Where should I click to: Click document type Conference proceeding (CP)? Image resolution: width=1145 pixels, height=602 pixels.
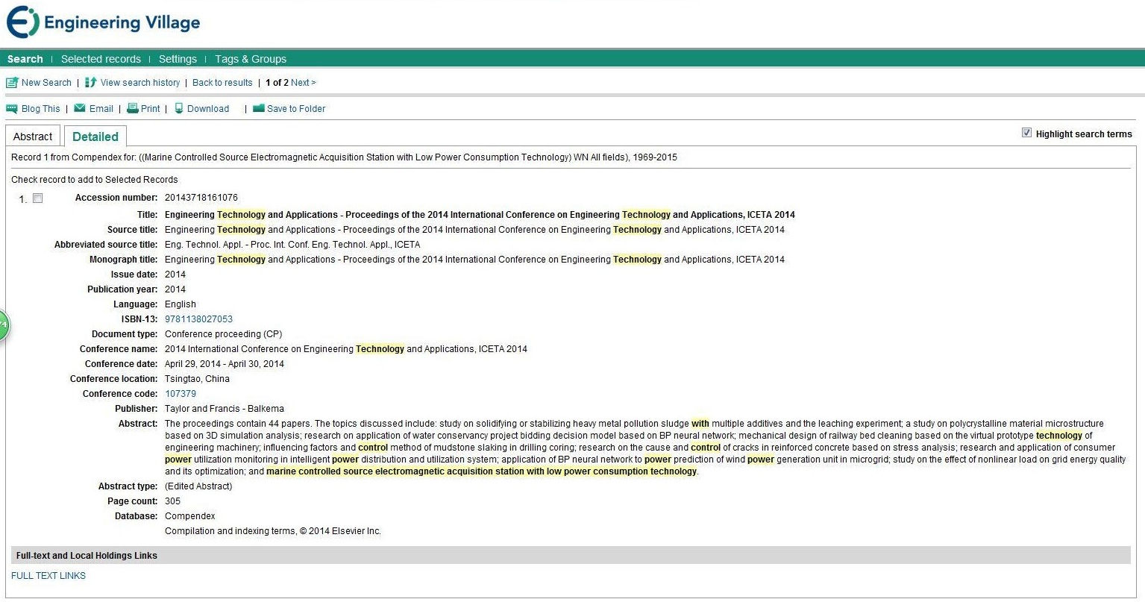pyautogui.click(x=224, y=334)
